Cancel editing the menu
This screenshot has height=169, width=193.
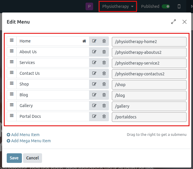[32, 158]
